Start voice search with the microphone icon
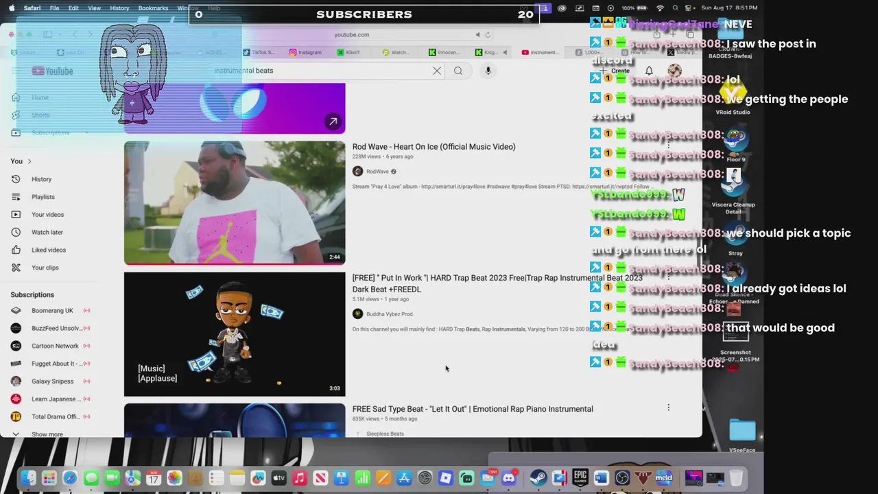The height and width of the screenshot is (494, 878). pos(488,71)
